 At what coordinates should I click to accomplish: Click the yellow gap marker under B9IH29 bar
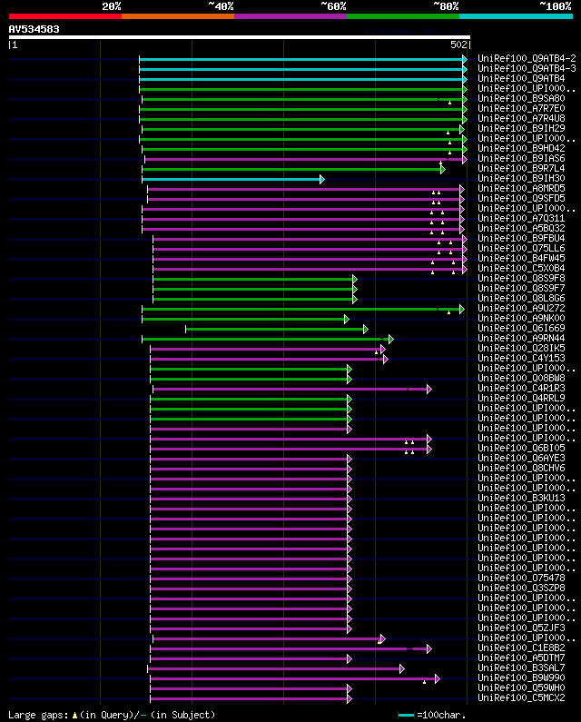click(448, 133)
